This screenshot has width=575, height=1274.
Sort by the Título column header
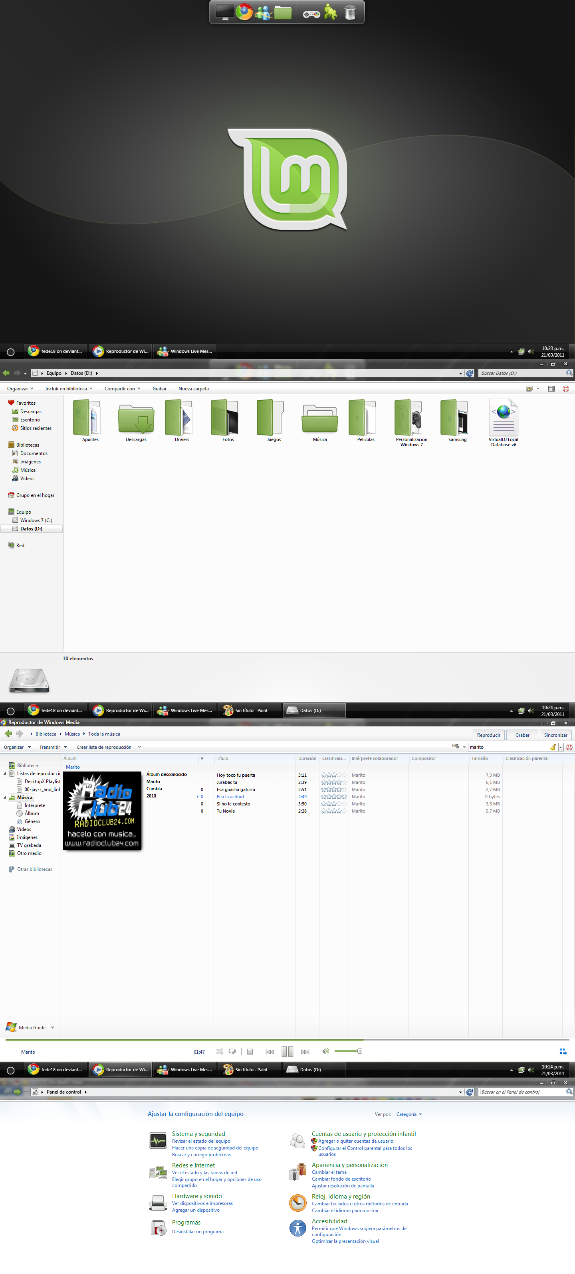tap(254, 758)
